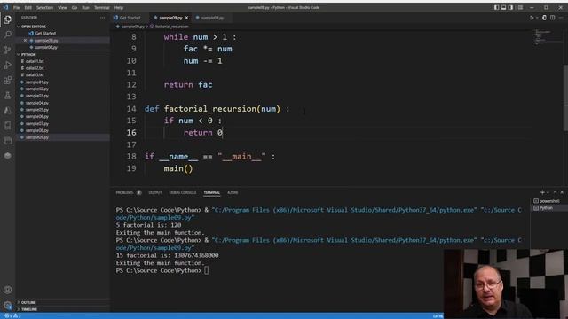
Task: Maximize the terminal panel size
Action: (555, 192)
